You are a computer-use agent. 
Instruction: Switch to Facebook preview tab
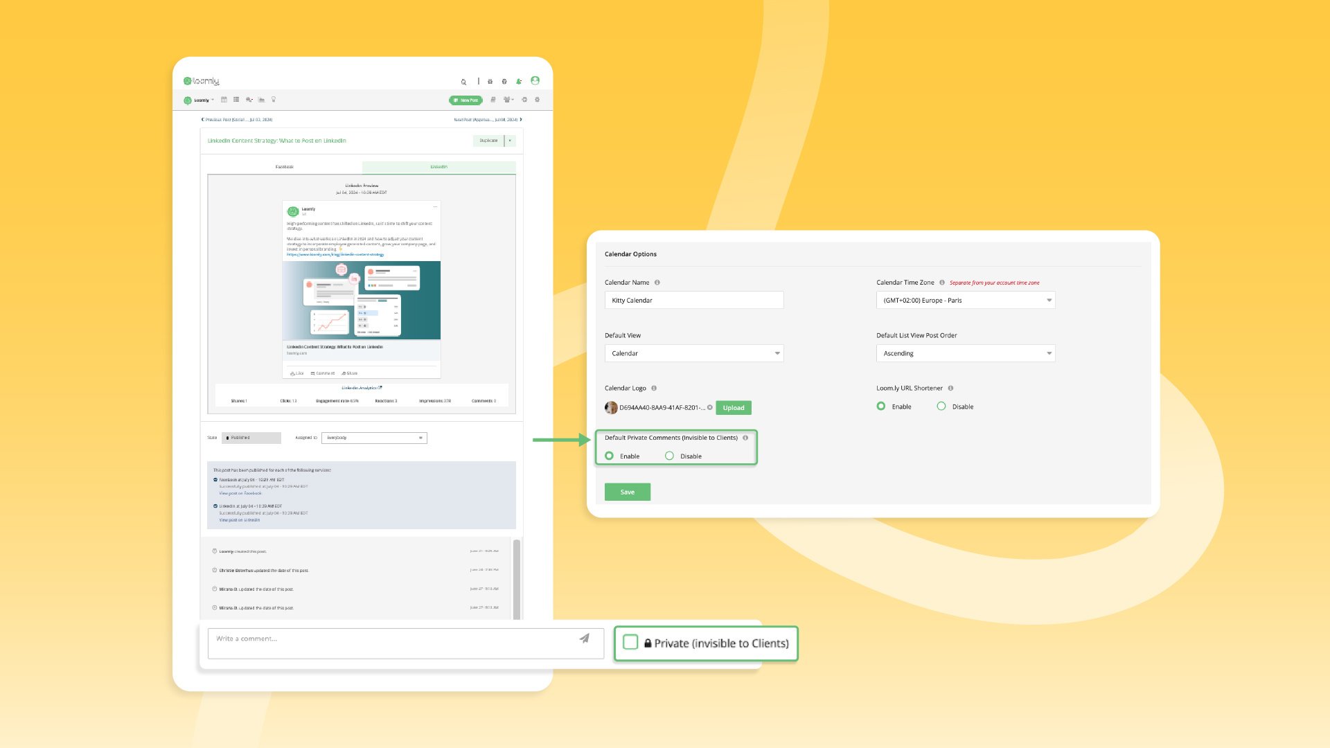[284, 167]
